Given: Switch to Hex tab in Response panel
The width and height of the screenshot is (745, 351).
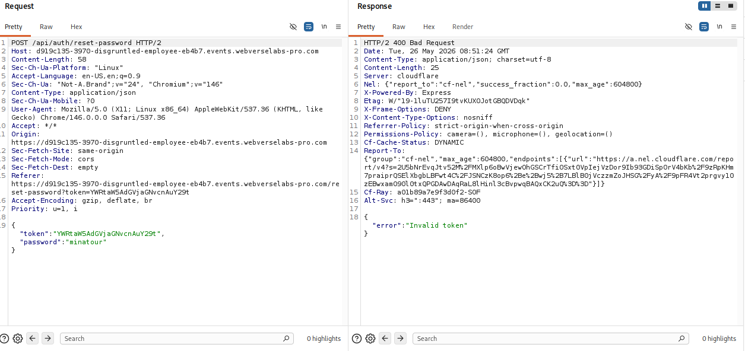Looking at the screenshot, I should click(429, 27).
